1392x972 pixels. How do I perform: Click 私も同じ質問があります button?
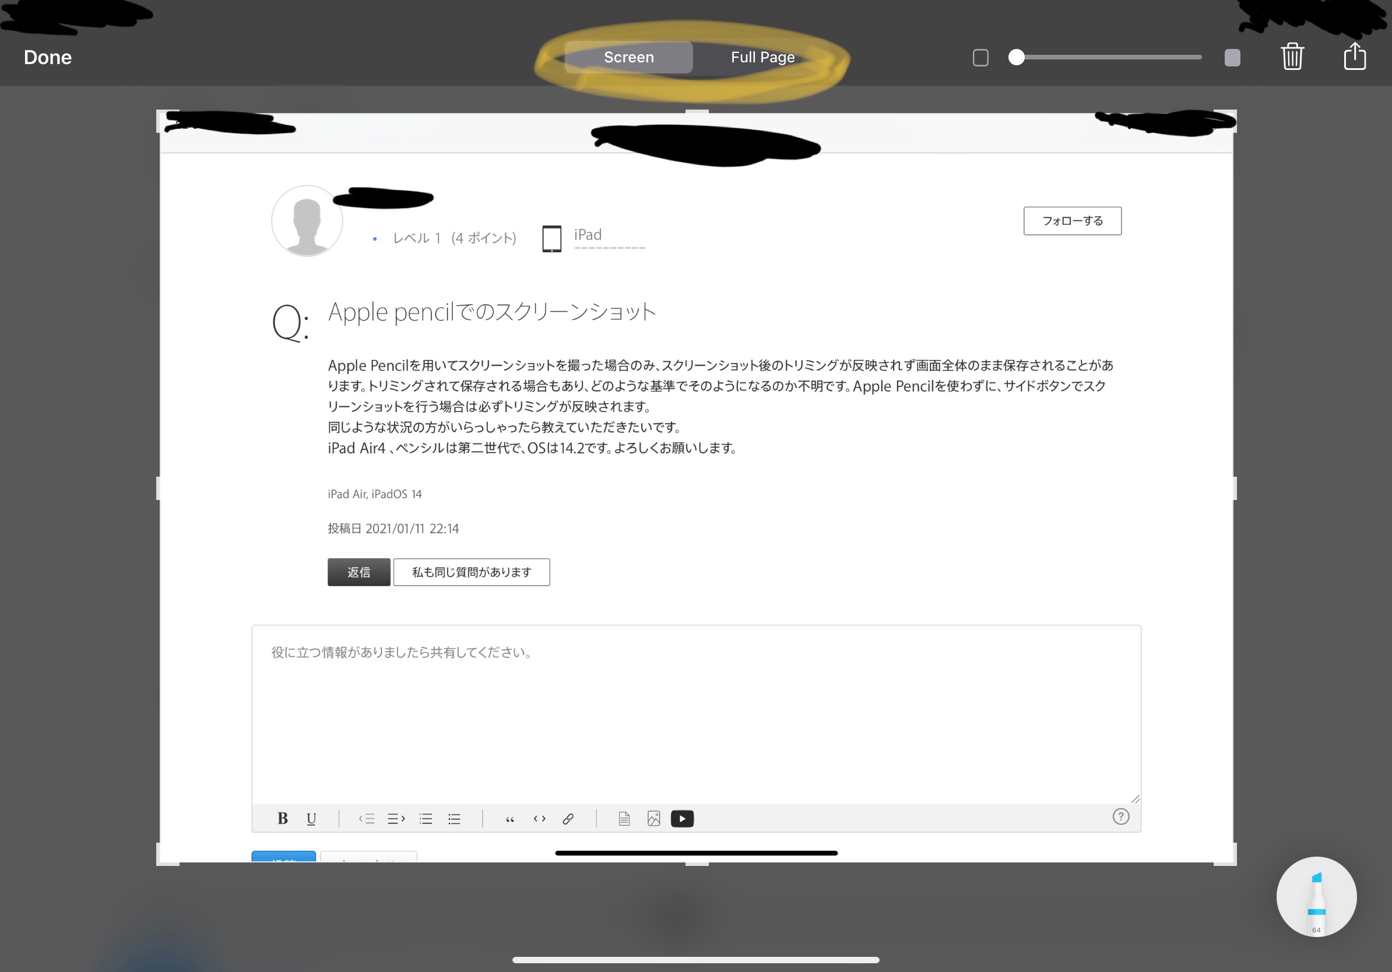point(471,572)
